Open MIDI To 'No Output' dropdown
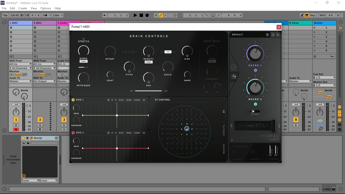The image size is (345, 194). pyautogui.click(x=44, y=81)
